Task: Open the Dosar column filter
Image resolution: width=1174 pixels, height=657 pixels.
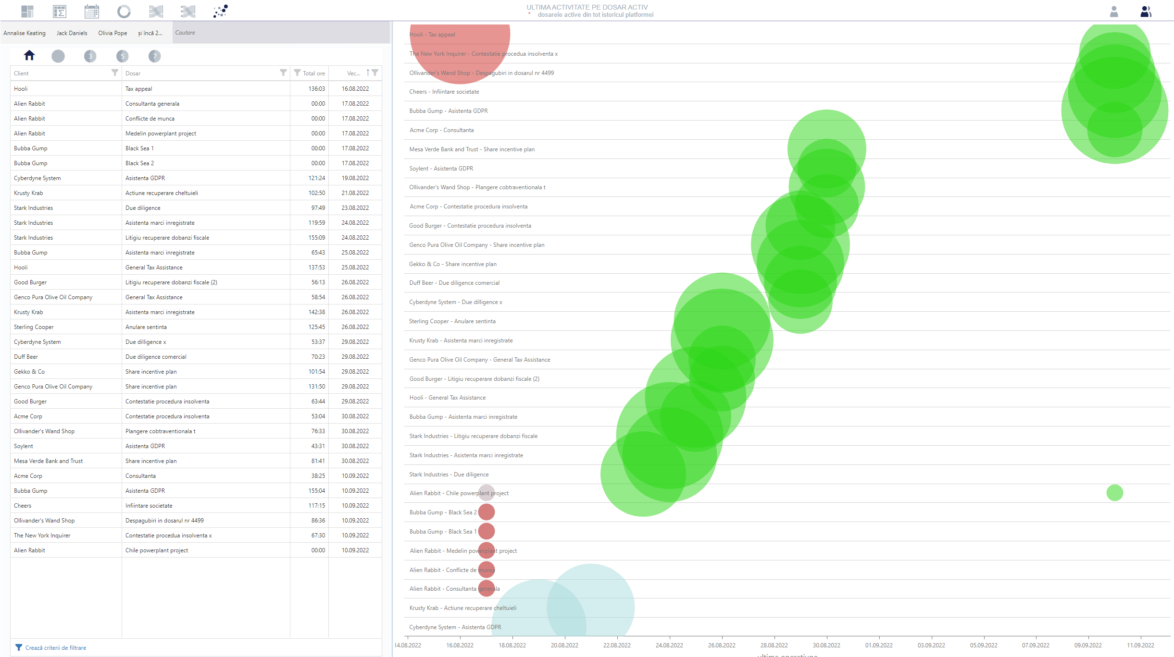Action: point(283,73)
